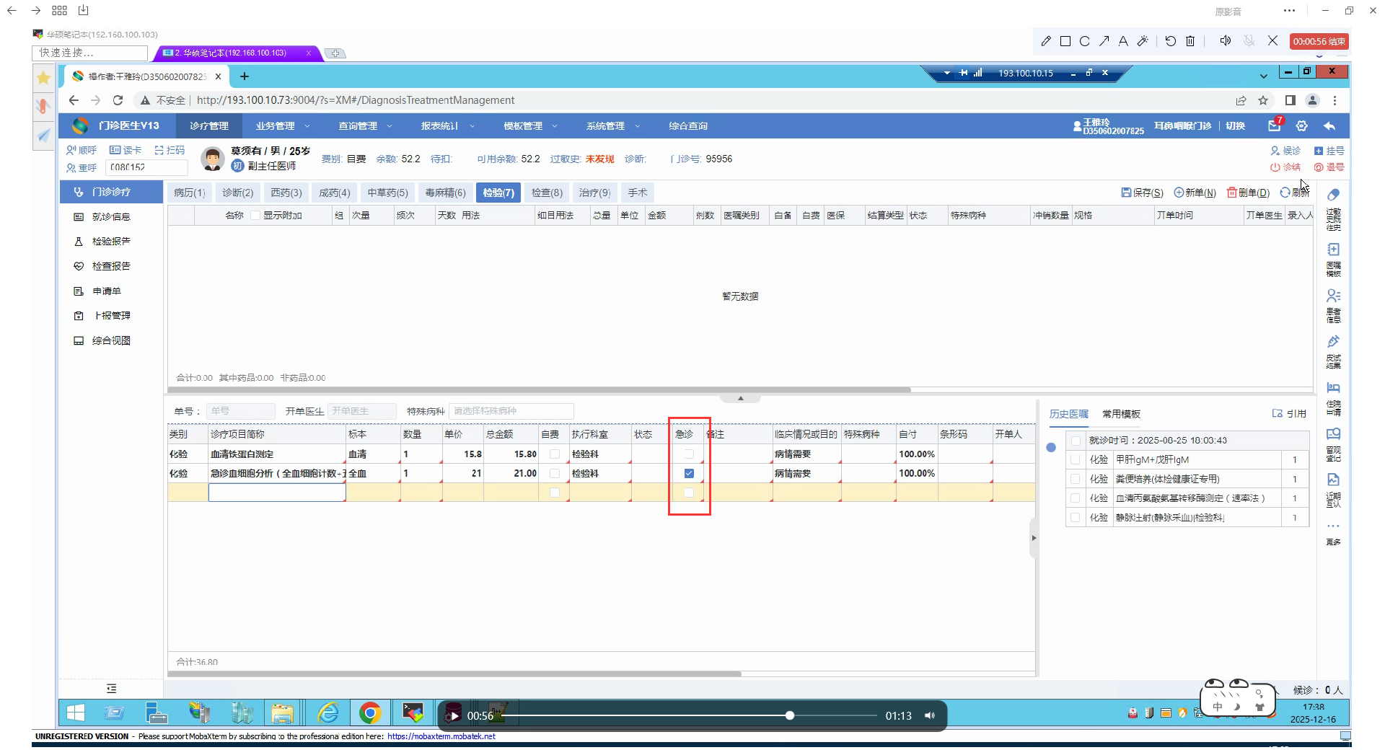Viewport: 1385px width, 750px height.
Task: Check the 粪便培养 history item
Action: [1076, 479]
